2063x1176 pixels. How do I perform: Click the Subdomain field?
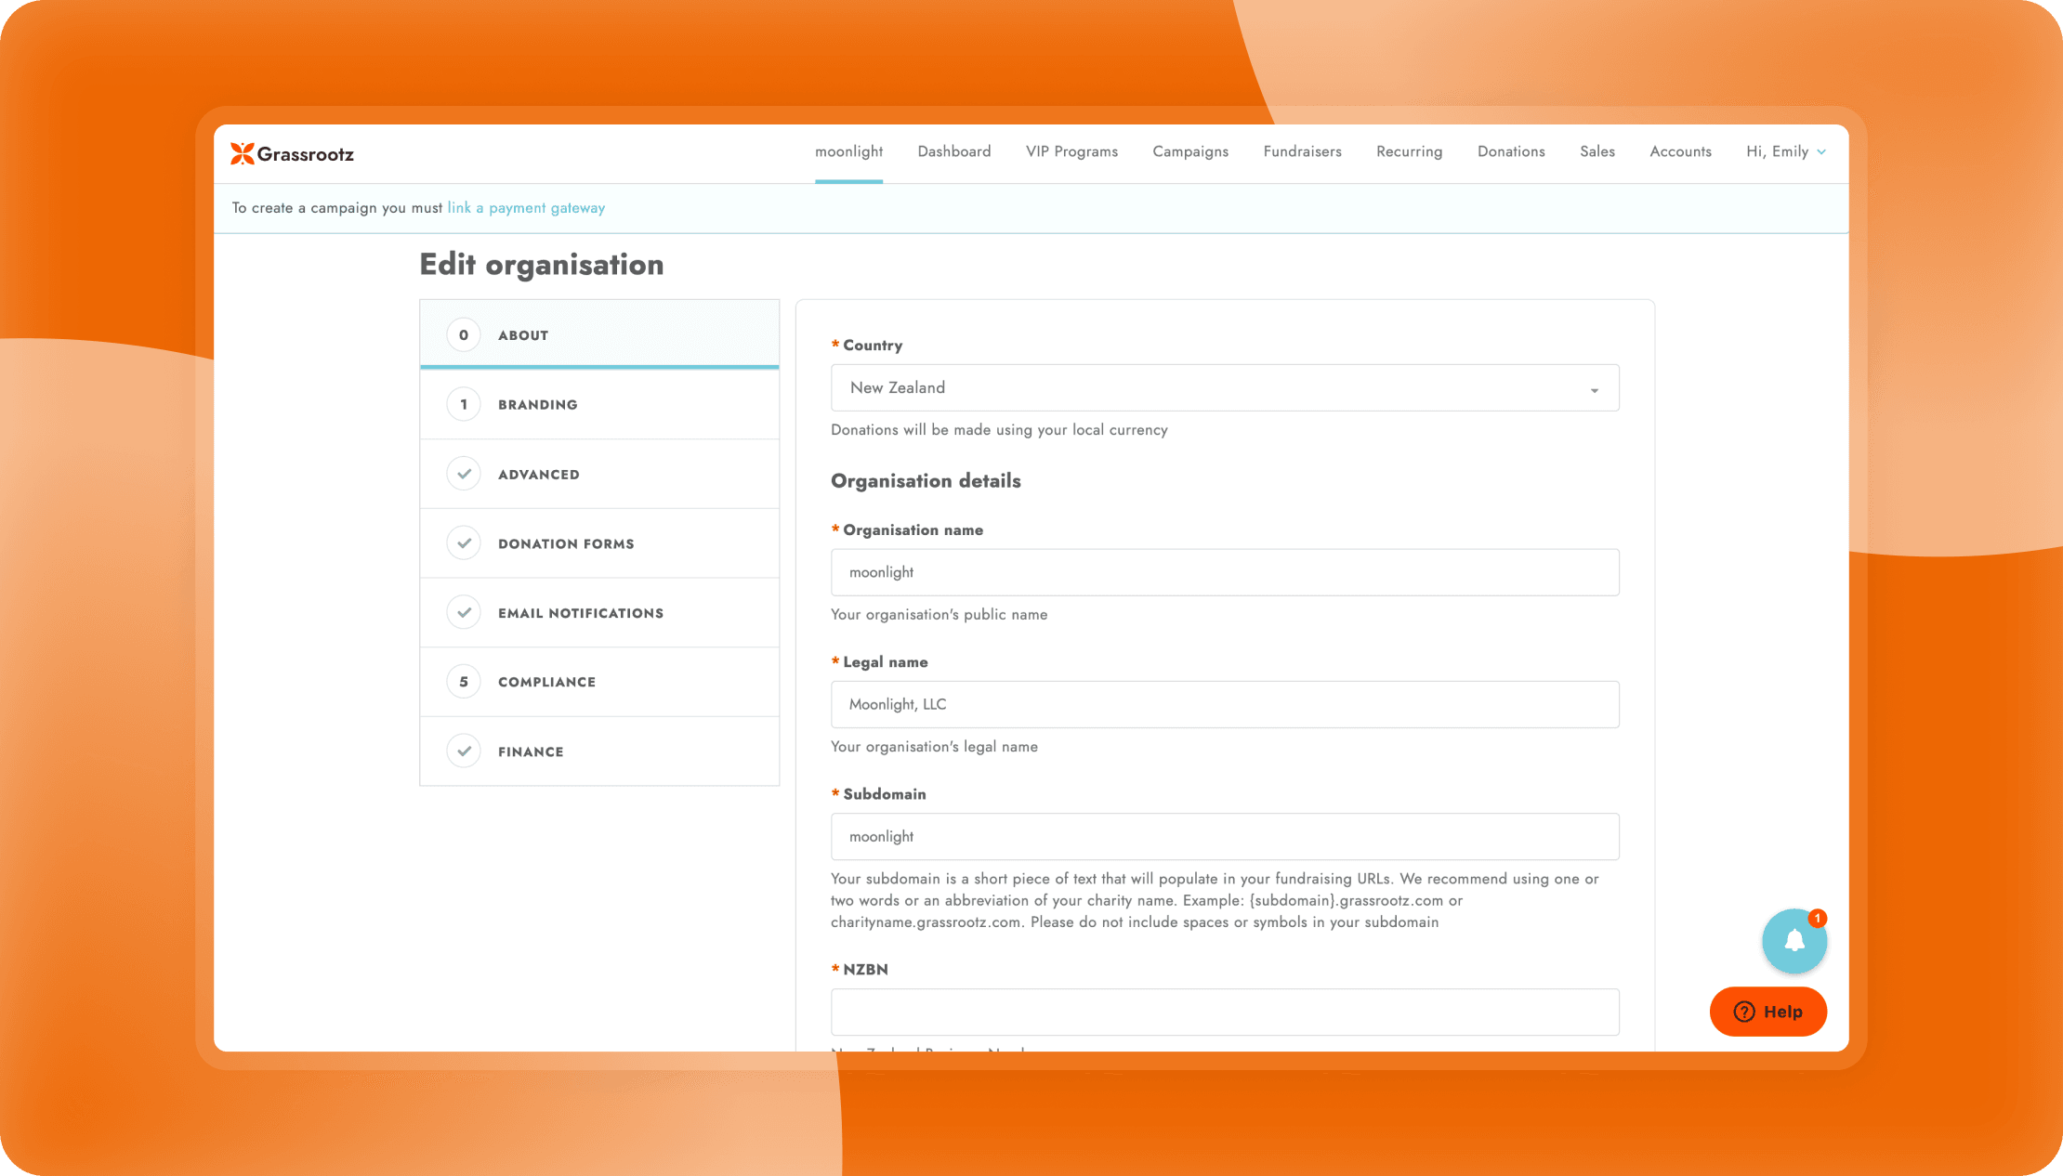point(1225,836)
